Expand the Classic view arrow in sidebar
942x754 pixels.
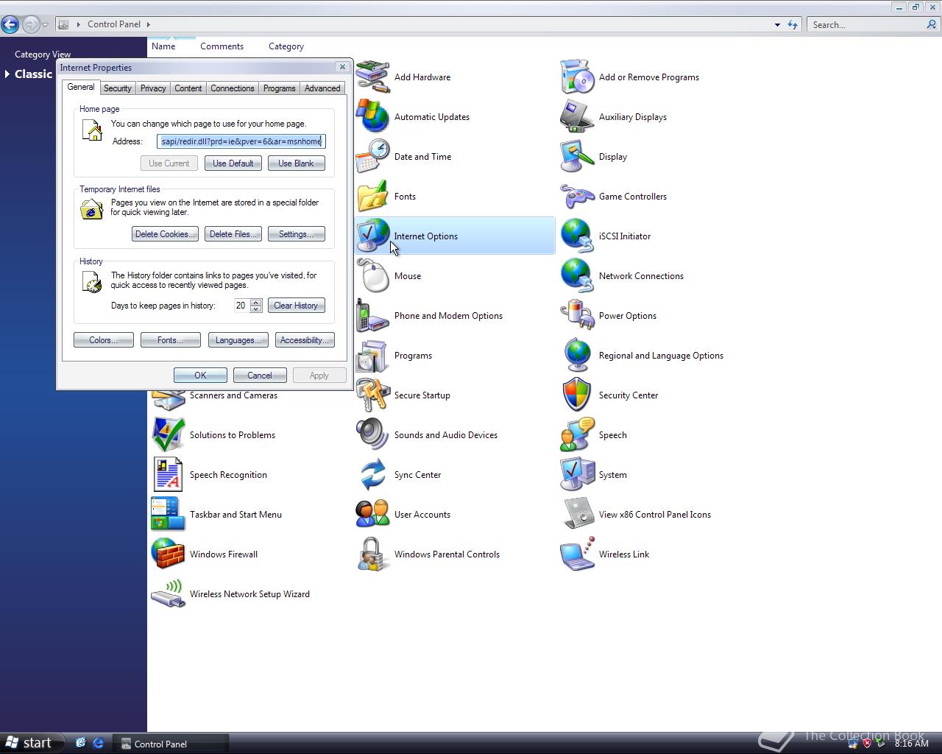tap(7, 74)
